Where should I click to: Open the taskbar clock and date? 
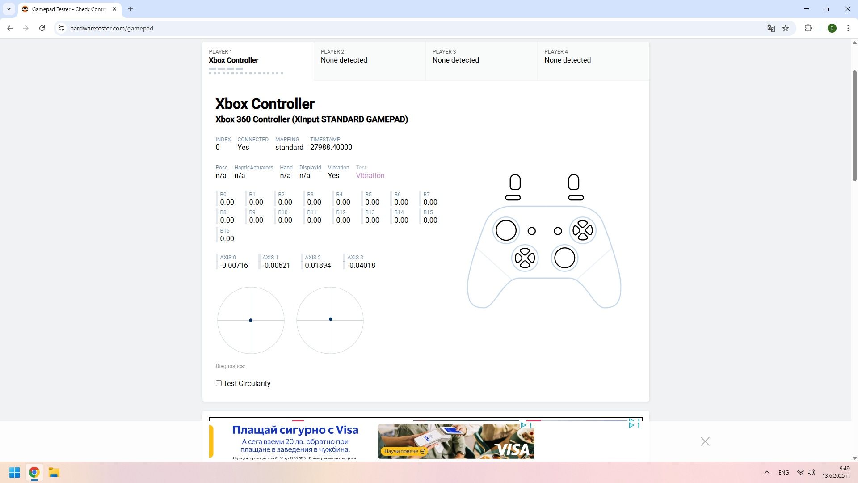(x=836, y=472)
